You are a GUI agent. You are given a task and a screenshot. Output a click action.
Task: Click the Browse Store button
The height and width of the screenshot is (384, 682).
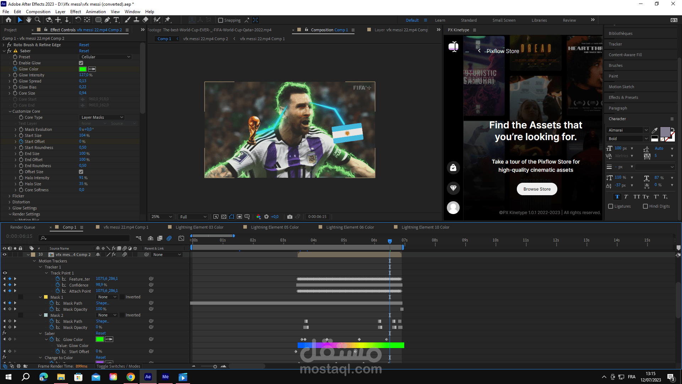pyautogui.click(x=537, y=189)
